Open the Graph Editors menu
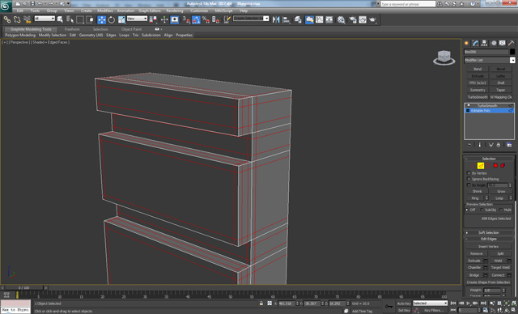Screen dimensions: 518x314 pyautogui.click(x=149, y=11)
